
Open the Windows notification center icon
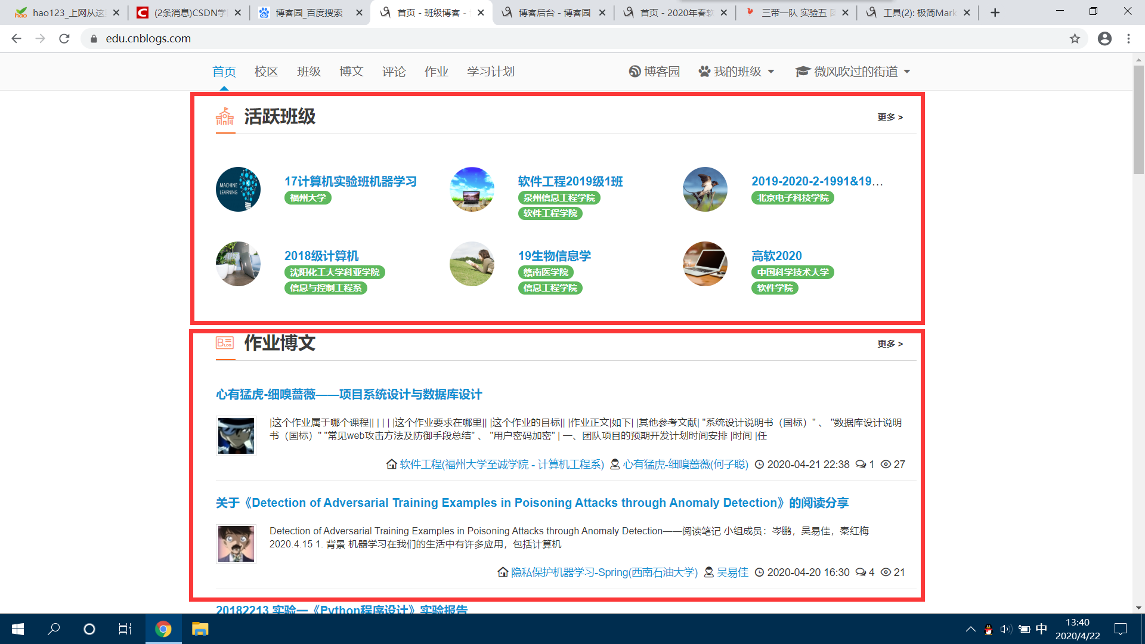tap(1121, 629)
